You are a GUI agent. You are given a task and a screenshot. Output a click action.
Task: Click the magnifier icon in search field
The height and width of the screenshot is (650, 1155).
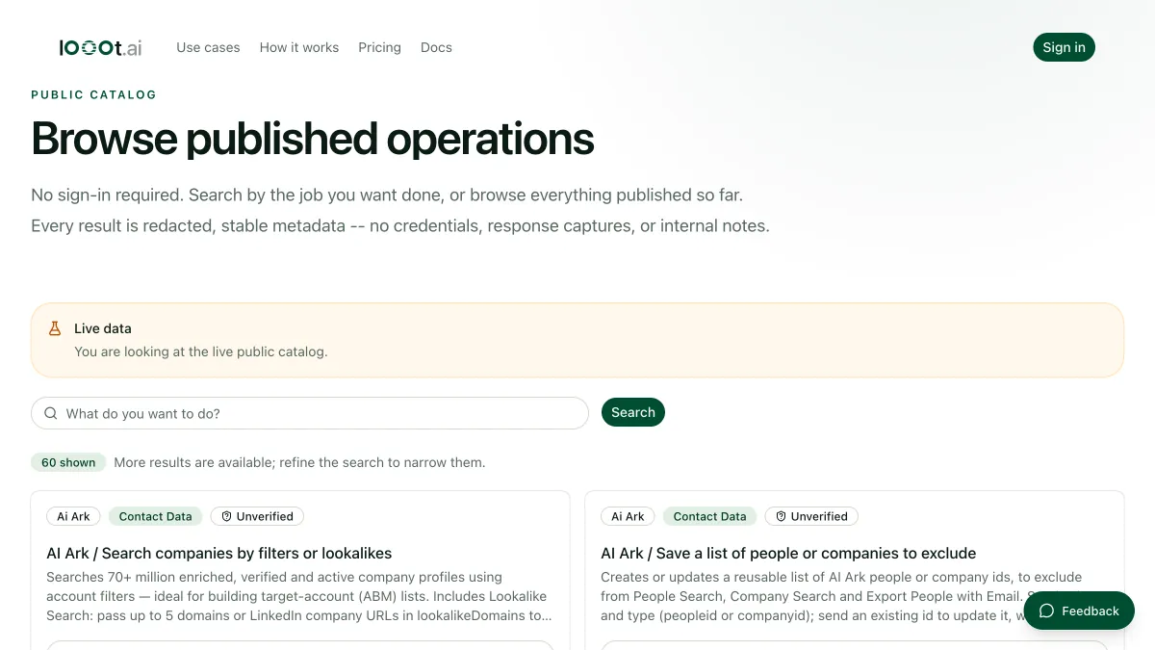[x=50, y=413]
